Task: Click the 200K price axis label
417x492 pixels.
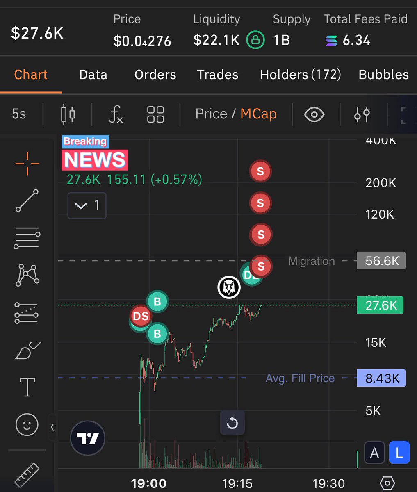Action: click(381, 183)
